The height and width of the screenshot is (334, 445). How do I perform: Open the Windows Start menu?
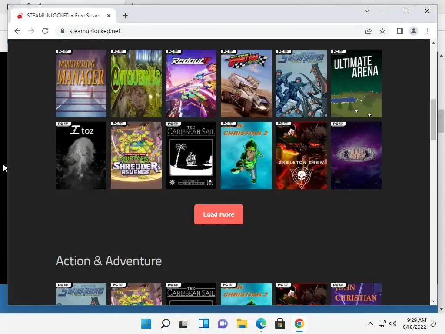click(146, 324)
